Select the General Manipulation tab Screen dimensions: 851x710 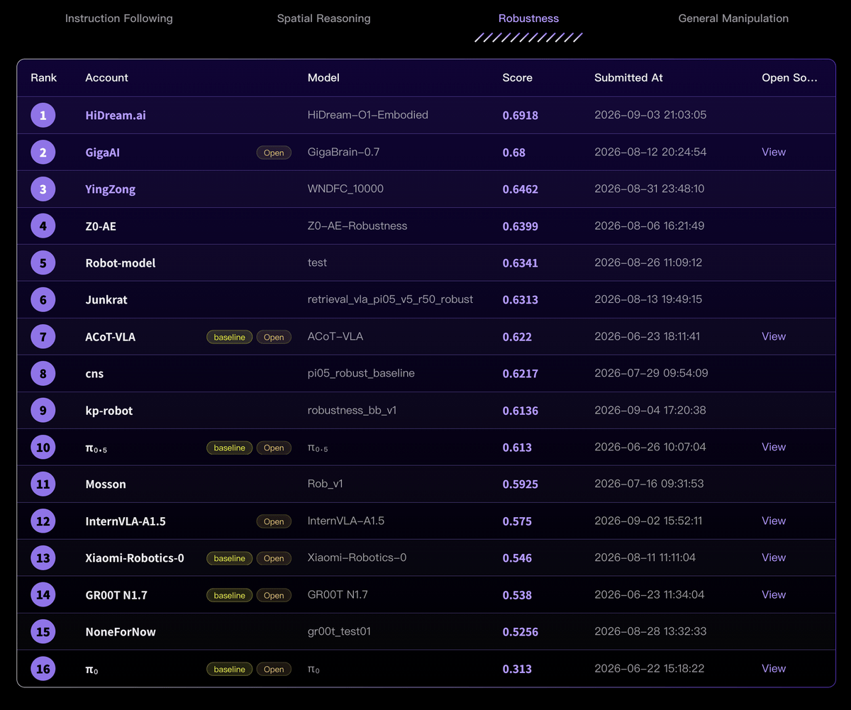[733, 18]
